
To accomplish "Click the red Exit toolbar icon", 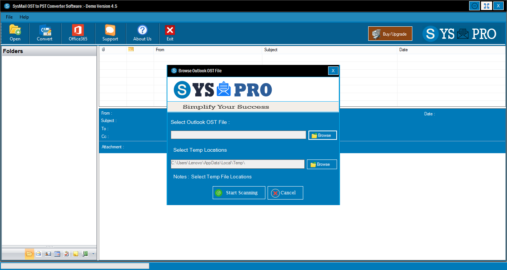I will [170, 33].
